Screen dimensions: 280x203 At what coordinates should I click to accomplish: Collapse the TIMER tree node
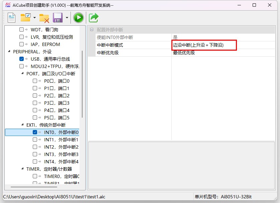22,169
